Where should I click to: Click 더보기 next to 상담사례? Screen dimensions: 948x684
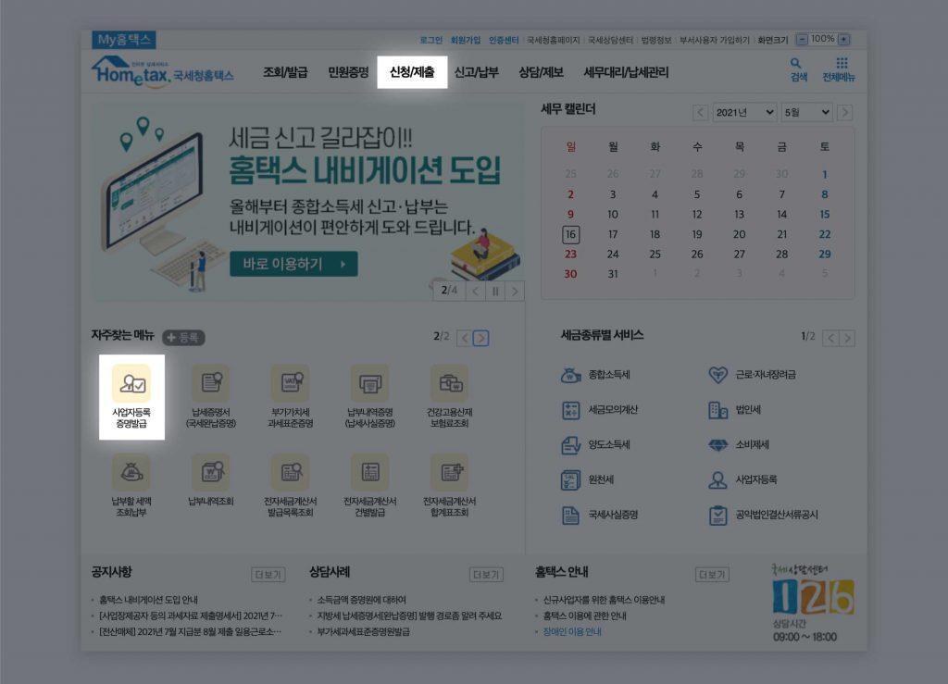click(486, 575)
